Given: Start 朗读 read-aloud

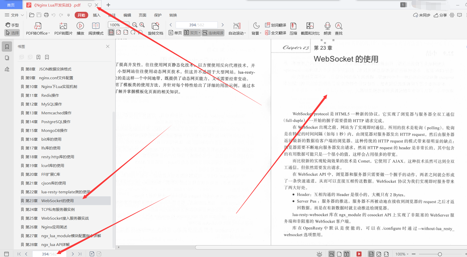Looking at the screenshot, I should pos(327,28).
